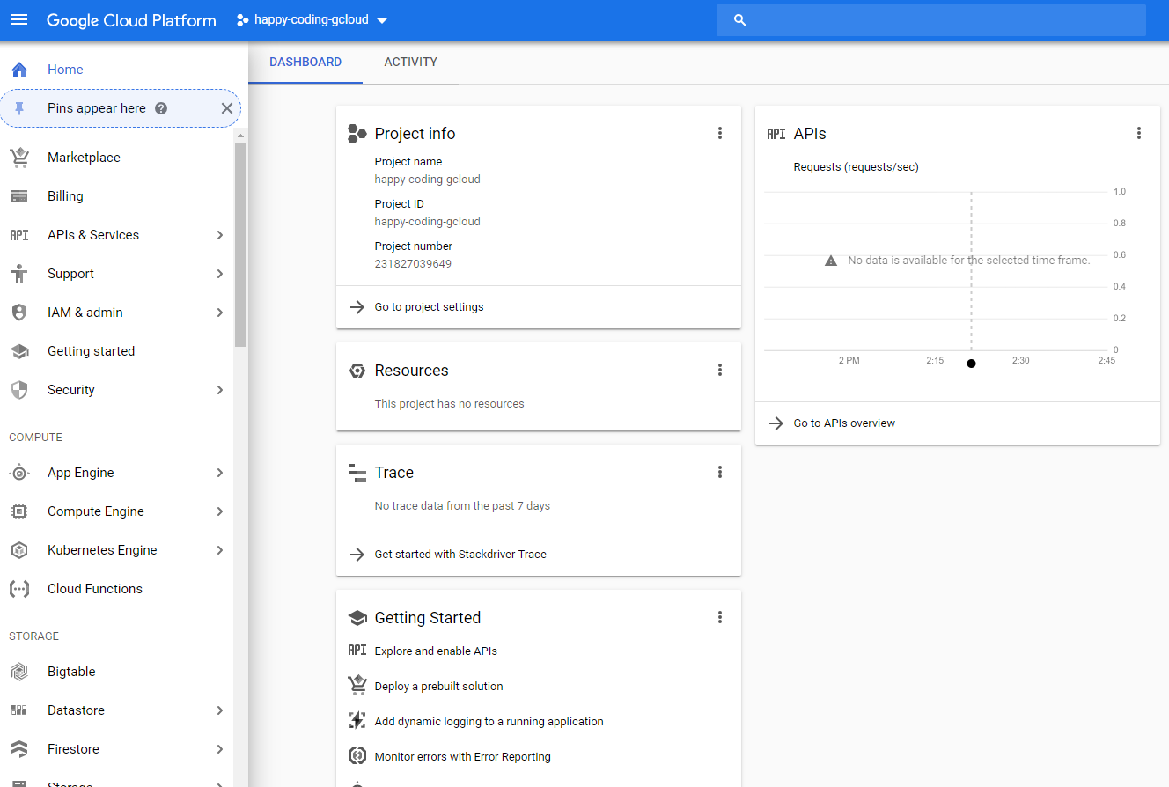Click the Trace bars icon
Viewport: 1169px width, 787px height.
point(357,473)
